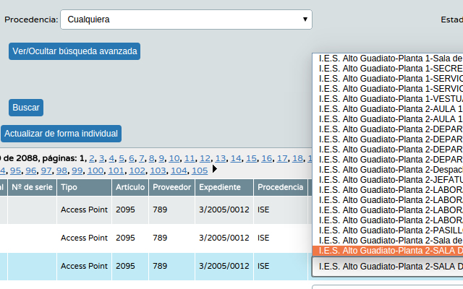
Task: Open results page 98
Action: (x=61, y=171)
